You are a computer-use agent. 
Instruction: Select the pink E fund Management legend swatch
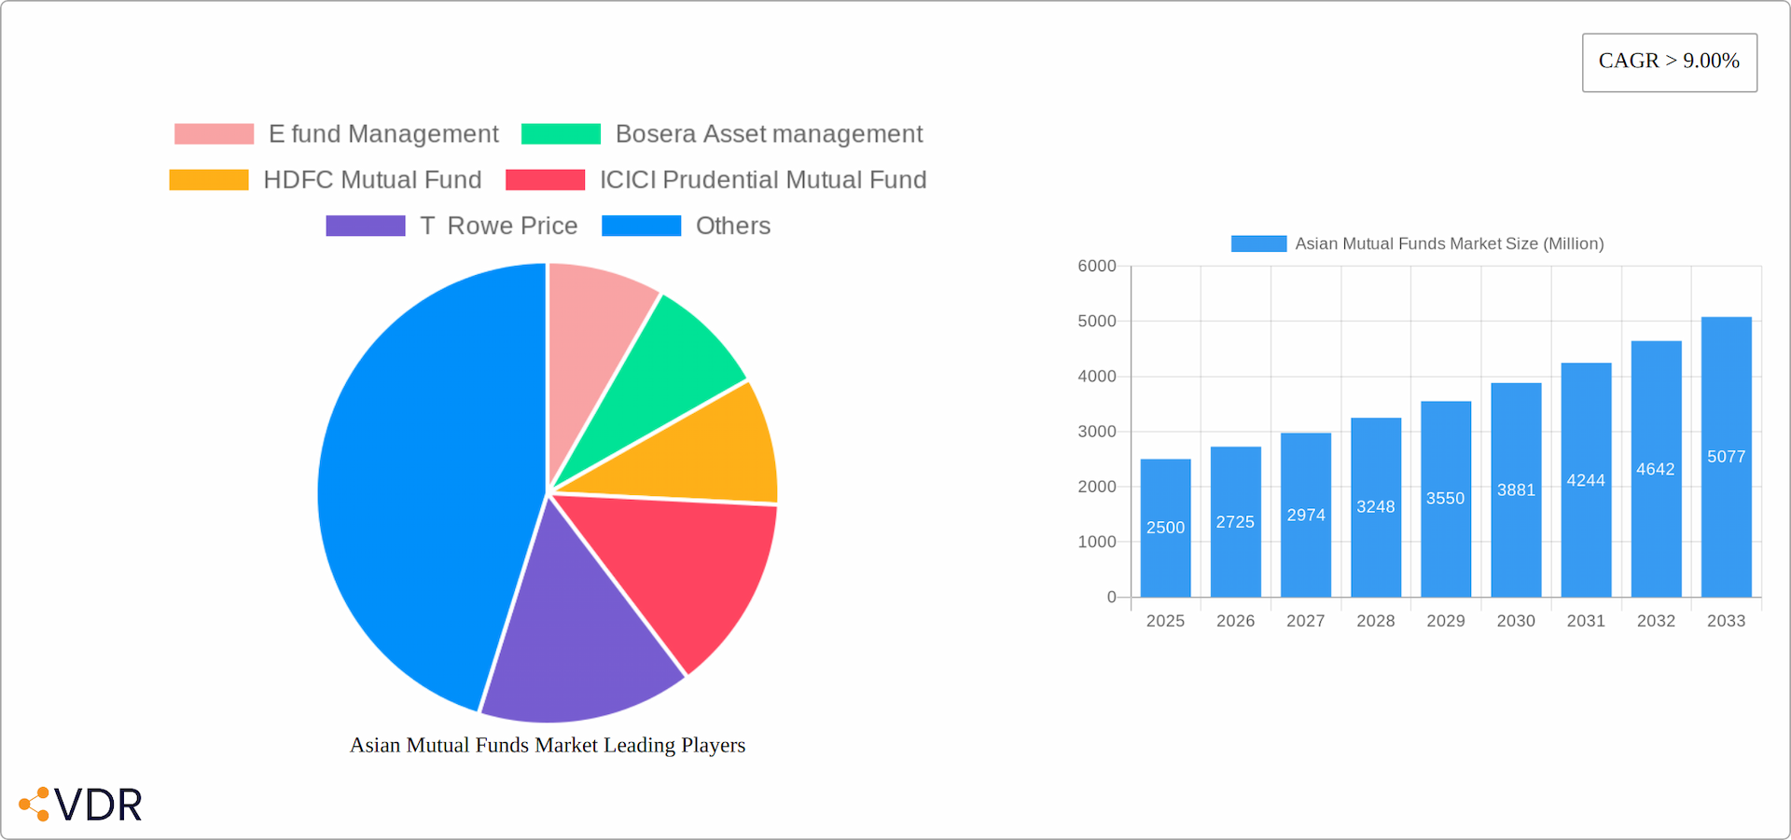point(213,133)
